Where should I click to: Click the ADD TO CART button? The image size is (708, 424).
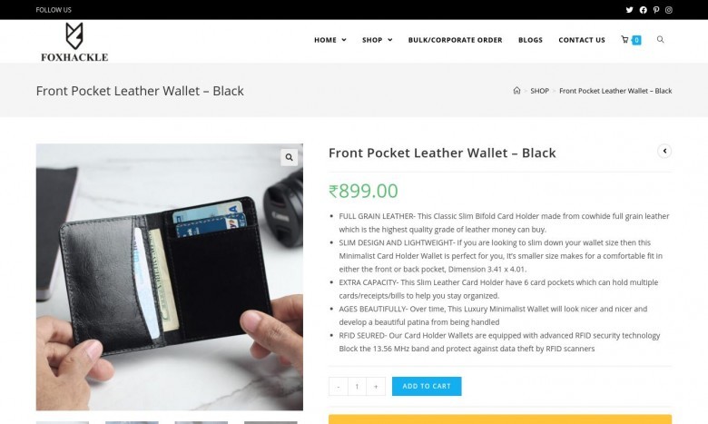click(x=427, y=387)
